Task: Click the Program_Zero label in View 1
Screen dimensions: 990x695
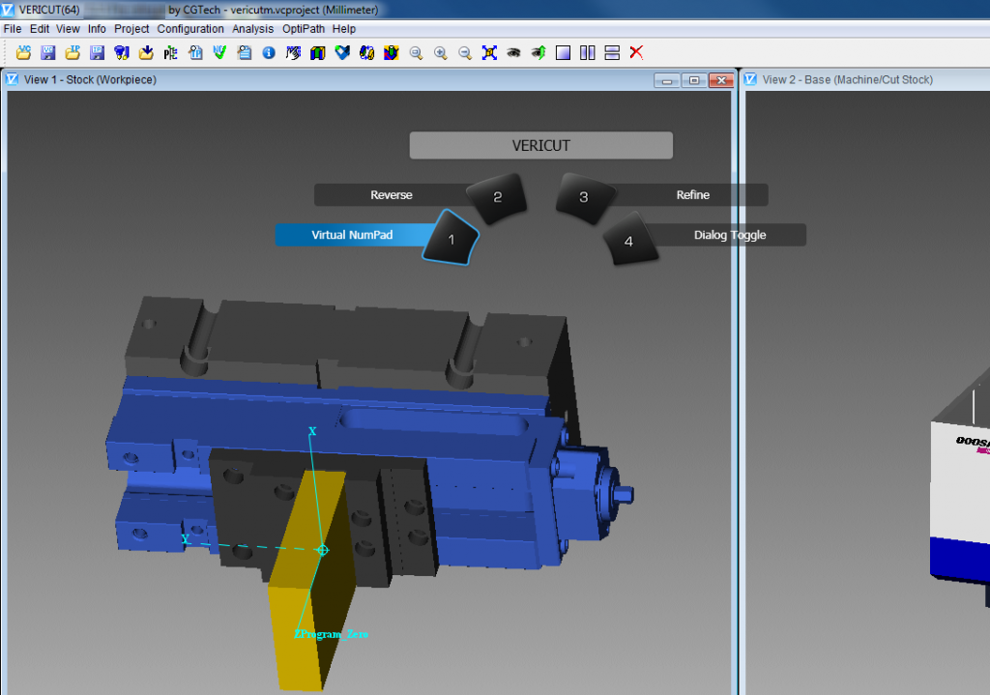Action: 334,634
